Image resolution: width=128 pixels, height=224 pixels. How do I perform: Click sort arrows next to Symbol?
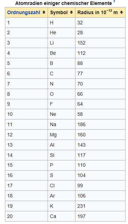tap(71, 12)
